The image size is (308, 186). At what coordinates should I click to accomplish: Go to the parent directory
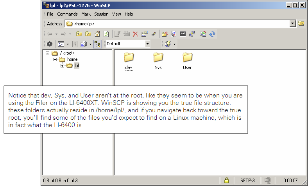[x=79, y=34]
